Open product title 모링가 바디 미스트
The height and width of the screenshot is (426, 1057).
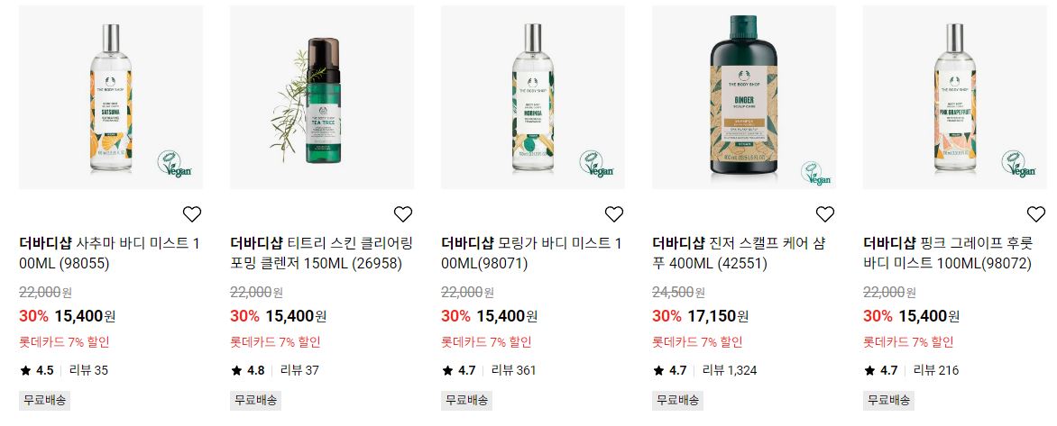point(531,254)
